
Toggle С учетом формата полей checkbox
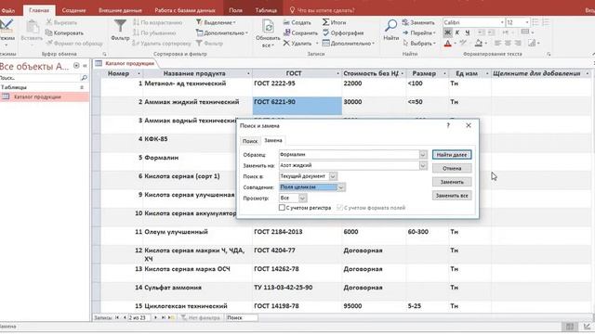pyautogui.click(x=339, y=208)
